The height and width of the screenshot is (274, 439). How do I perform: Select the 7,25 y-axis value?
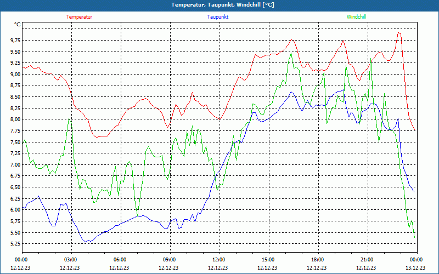pyautogui.click(x=15, y=153)
